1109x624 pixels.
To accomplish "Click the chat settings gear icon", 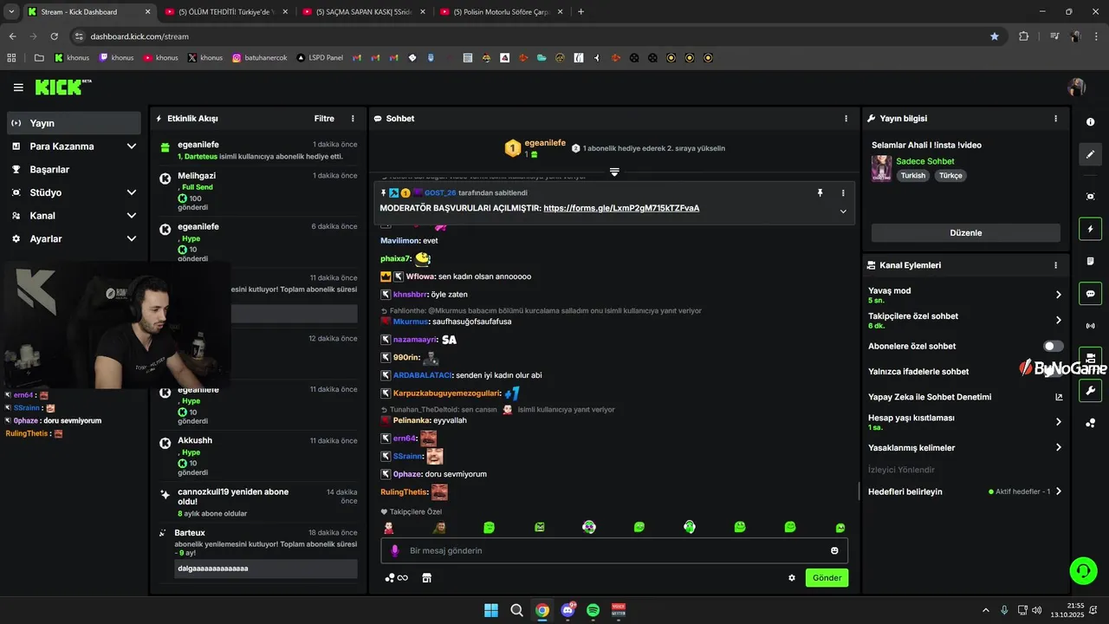I will tap(792, 578).
